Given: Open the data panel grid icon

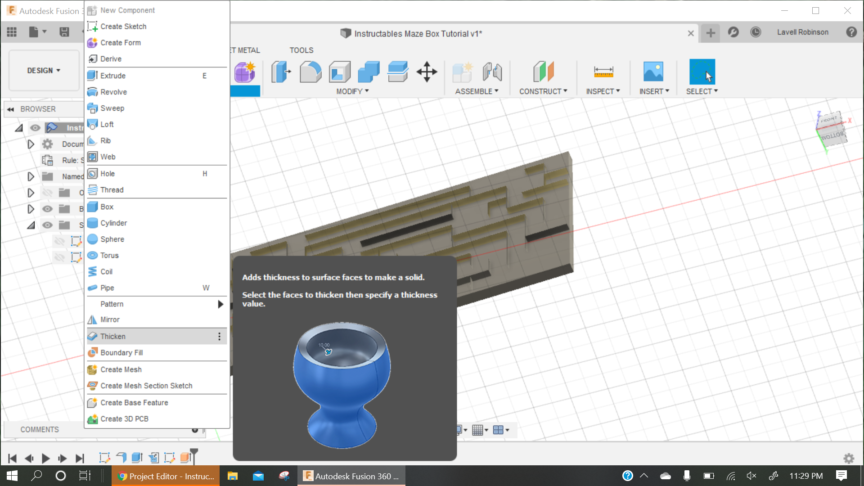Looking at the screenshot, I should pyautogui.click(x=12, y=32).
